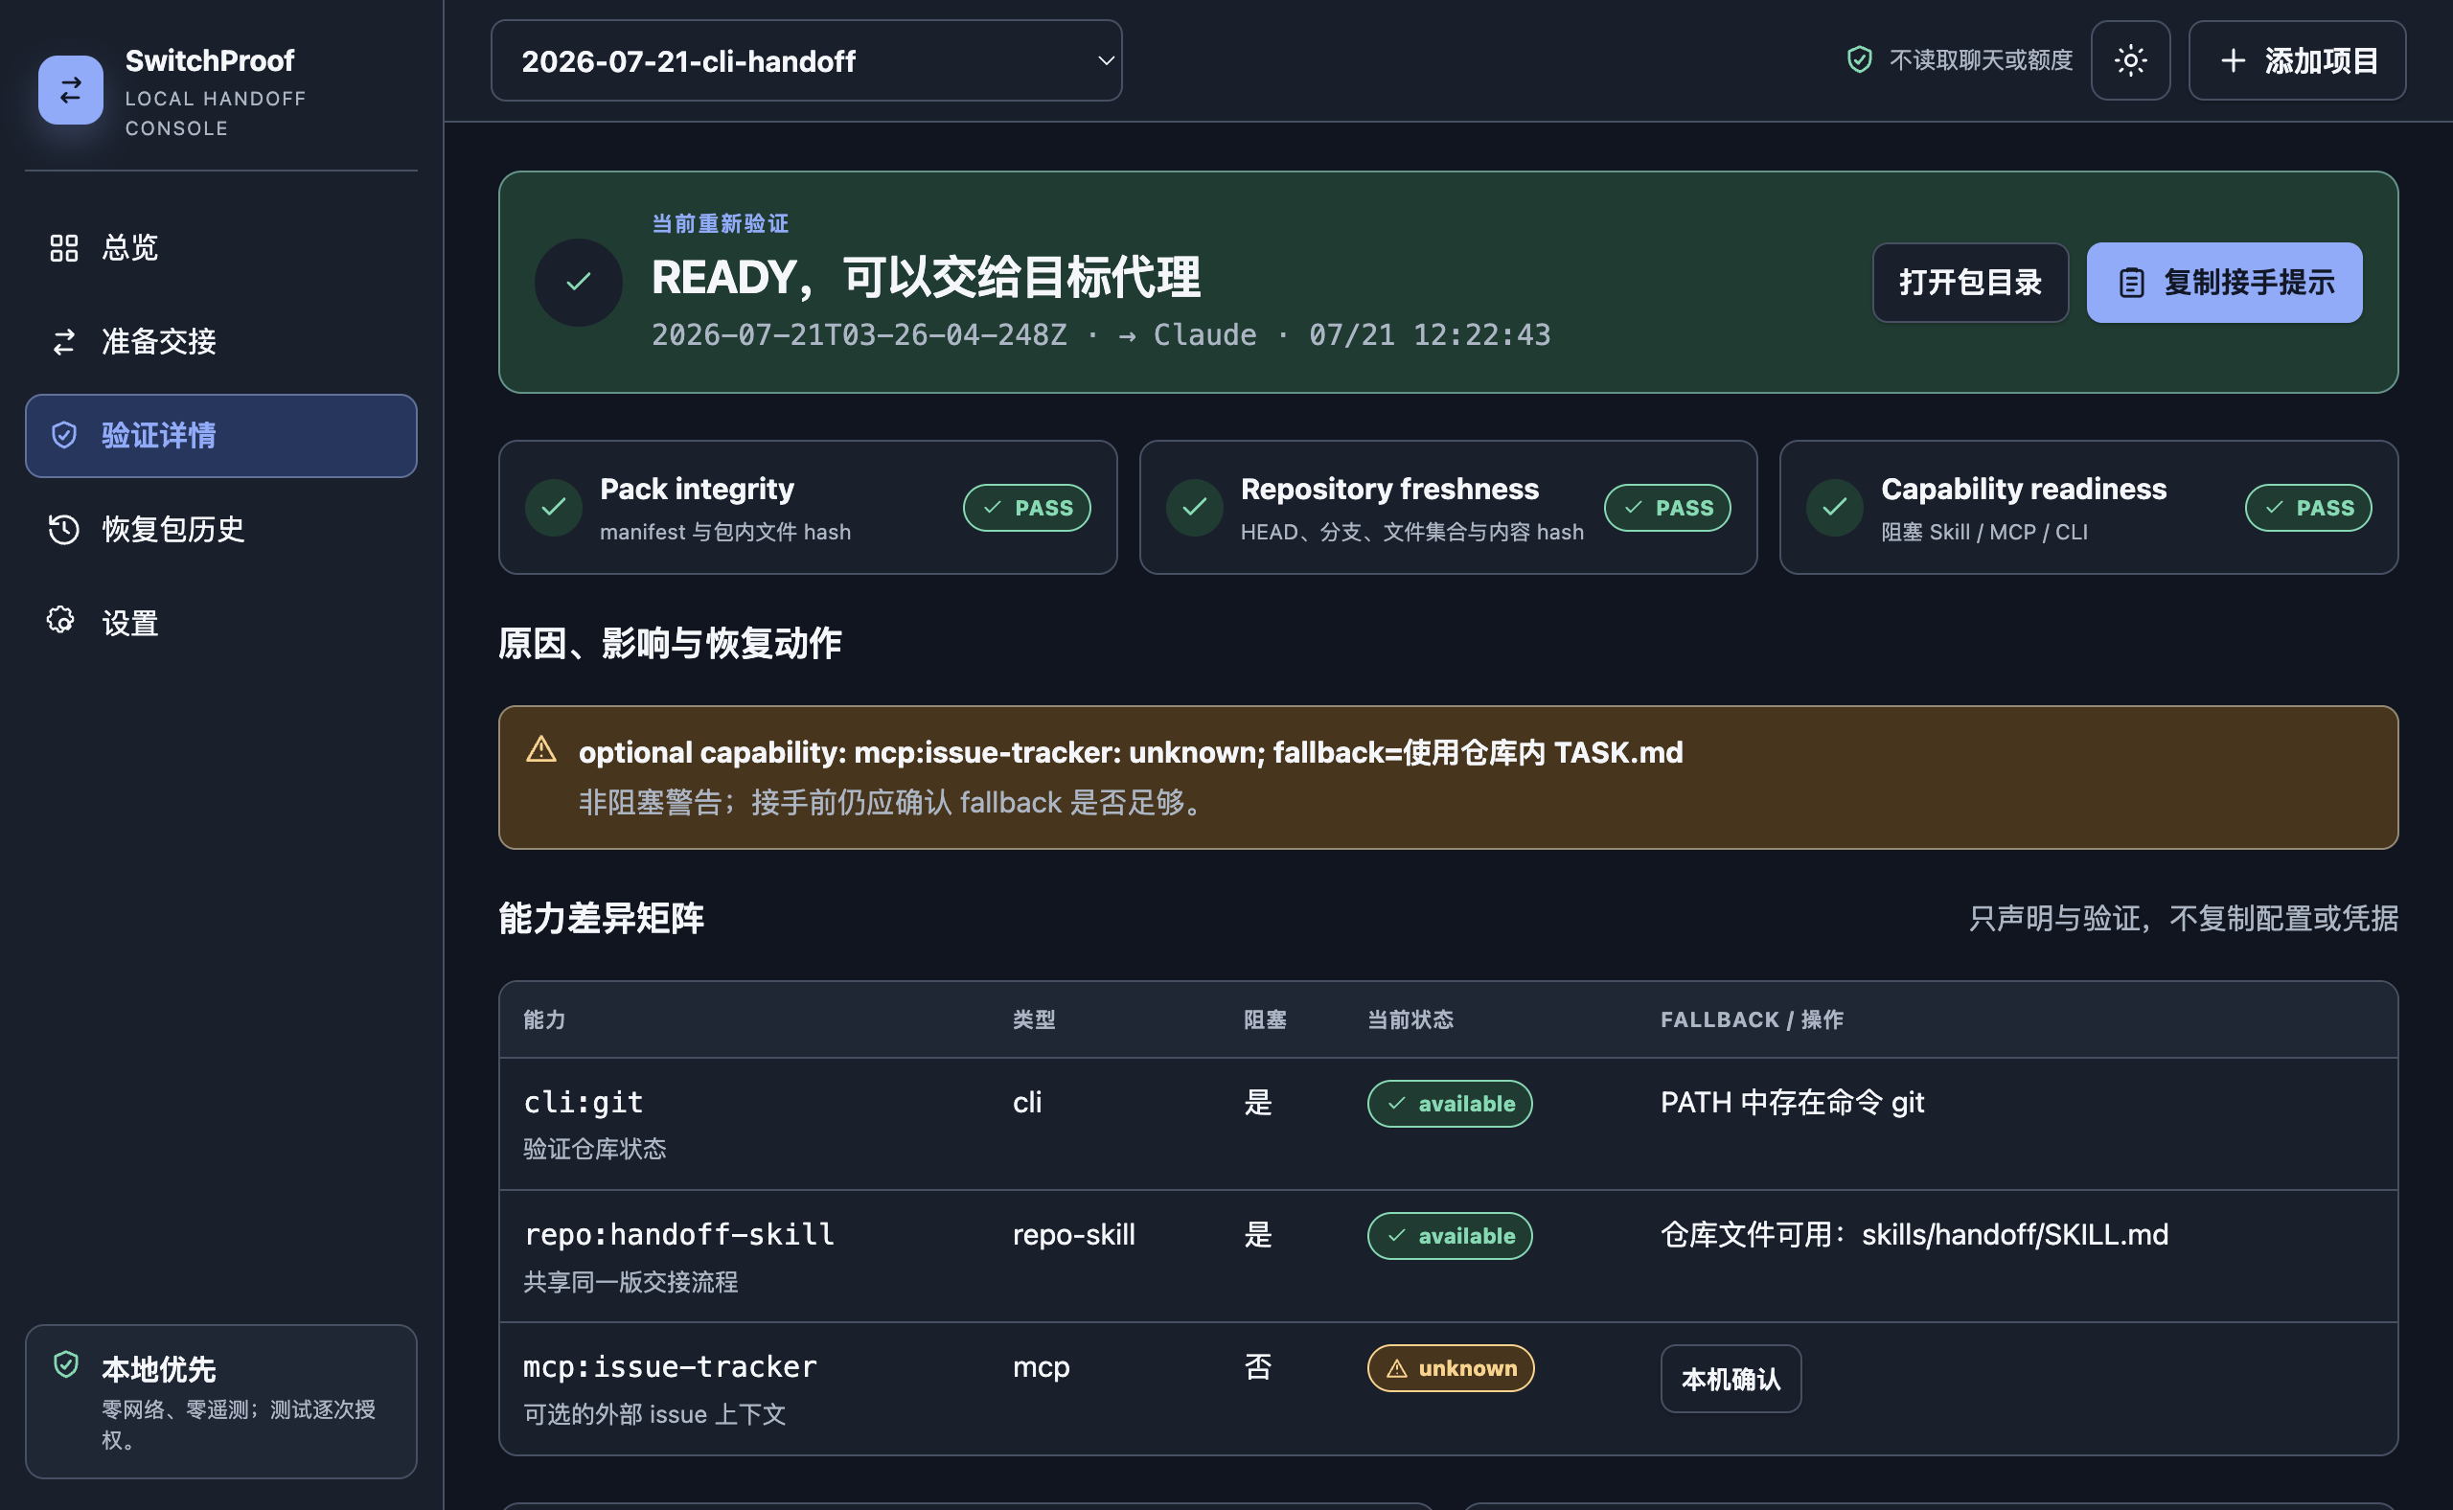Click the Repository freshness check circle icon
The height and width of the screenshot is (1510, 2453).
[1195, 508]
